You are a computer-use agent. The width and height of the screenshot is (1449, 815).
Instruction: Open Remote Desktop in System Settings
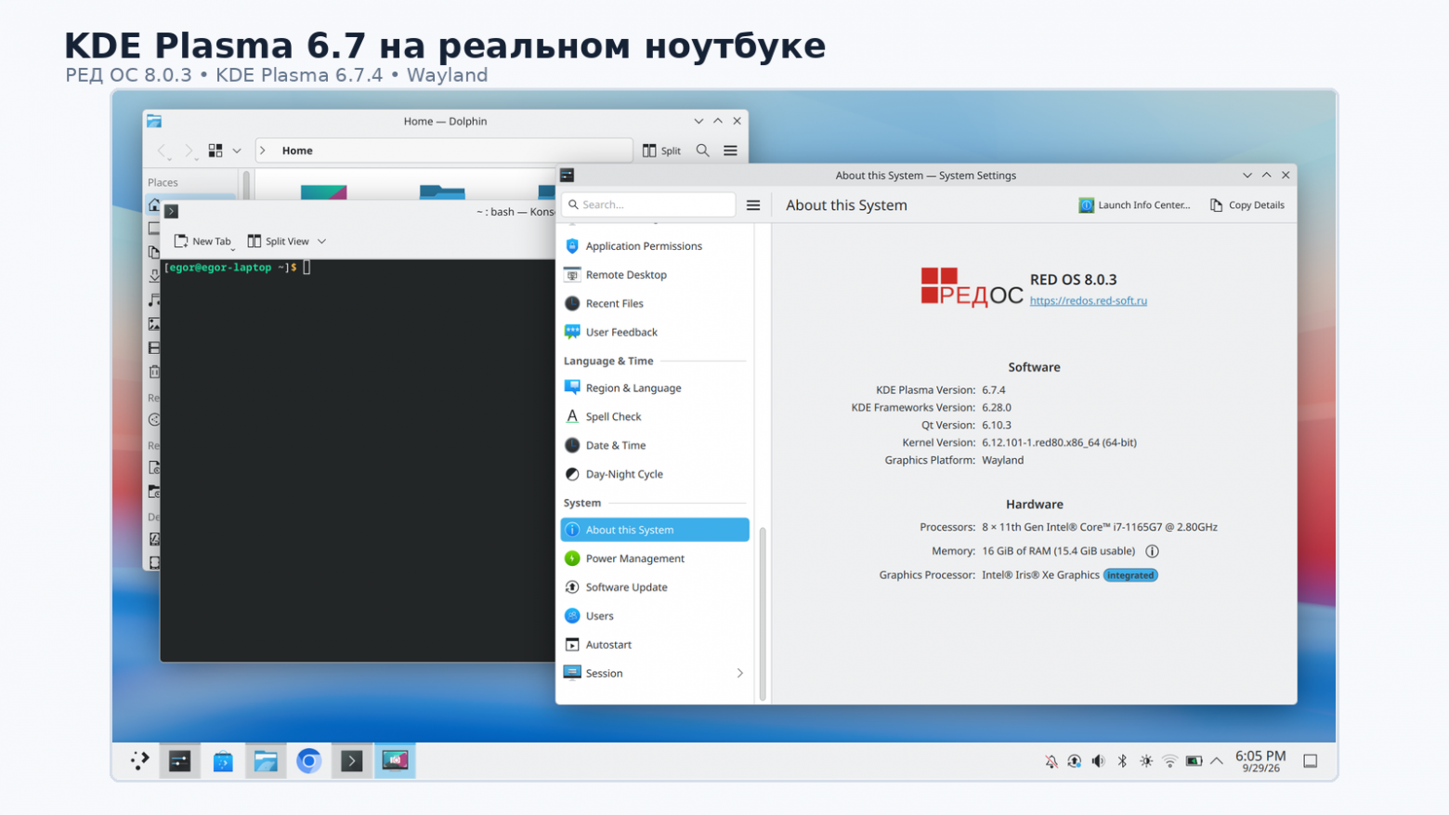click(x=655, y=275)
